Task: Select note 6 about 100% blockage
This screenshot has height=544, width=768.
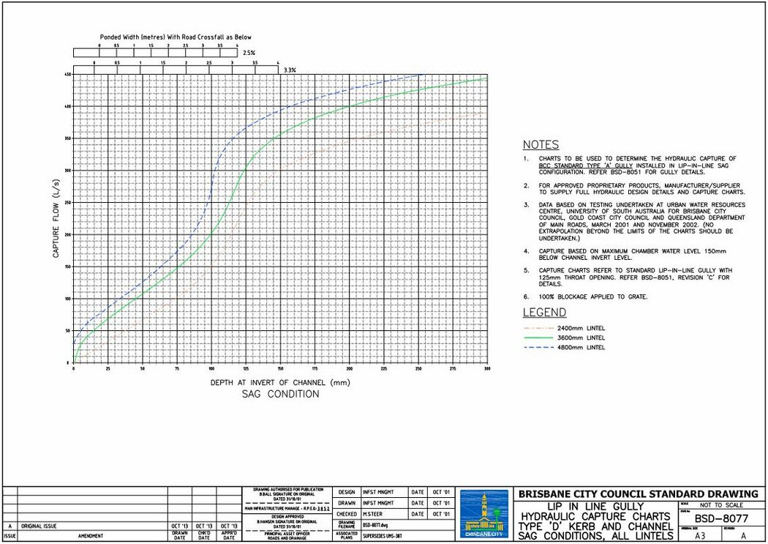Action: point(593,296)
